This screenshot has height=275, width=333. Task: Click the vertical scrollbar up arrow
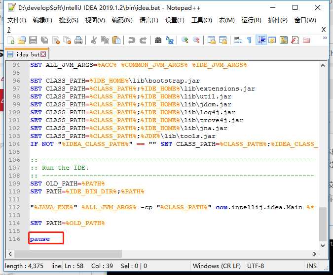tap(323, 65)
